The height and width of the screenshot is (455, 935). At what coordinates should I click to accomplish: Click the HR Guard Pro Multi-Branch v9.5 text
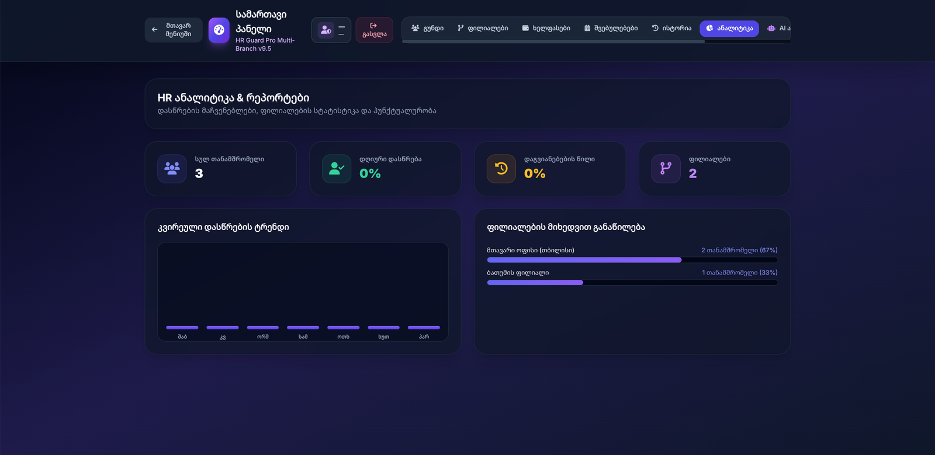[x=265, y=44]
